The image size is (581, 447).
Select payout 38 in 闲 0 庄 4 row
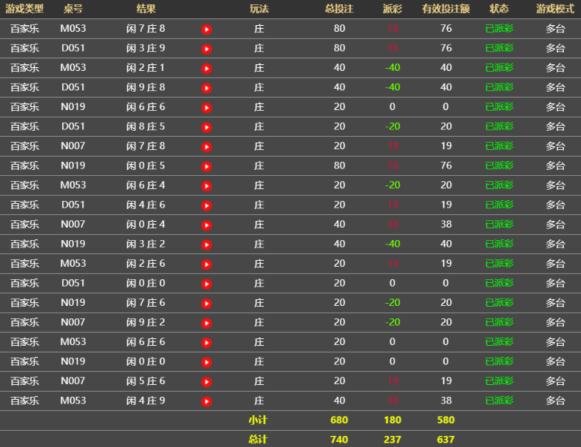393,225
